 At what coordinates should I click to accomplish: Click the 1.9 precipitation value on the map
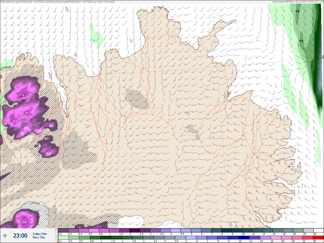[x=22, y=95]
